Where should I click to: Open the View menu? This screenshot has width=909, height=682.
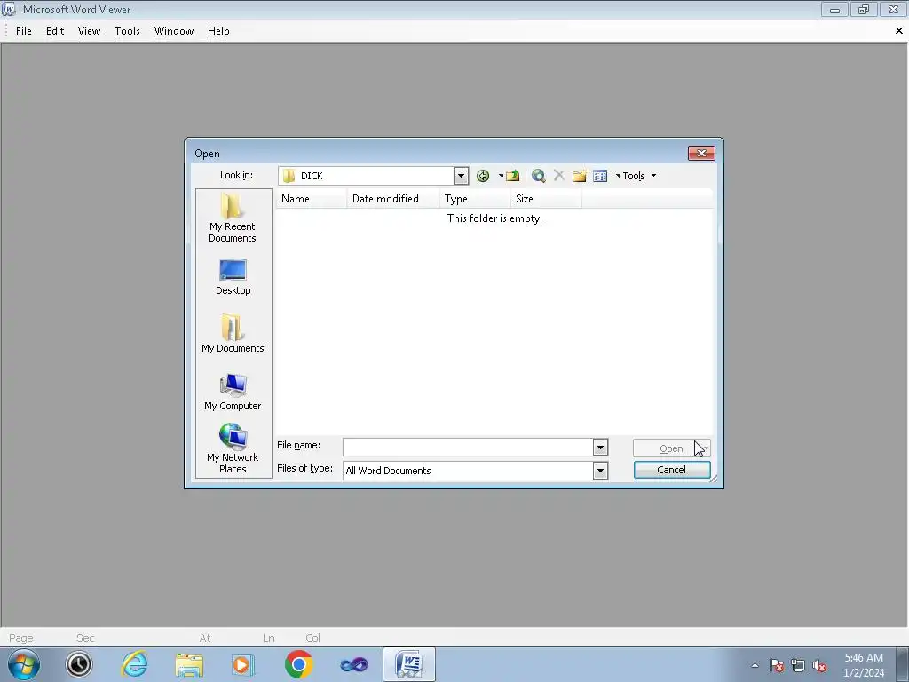90,31
